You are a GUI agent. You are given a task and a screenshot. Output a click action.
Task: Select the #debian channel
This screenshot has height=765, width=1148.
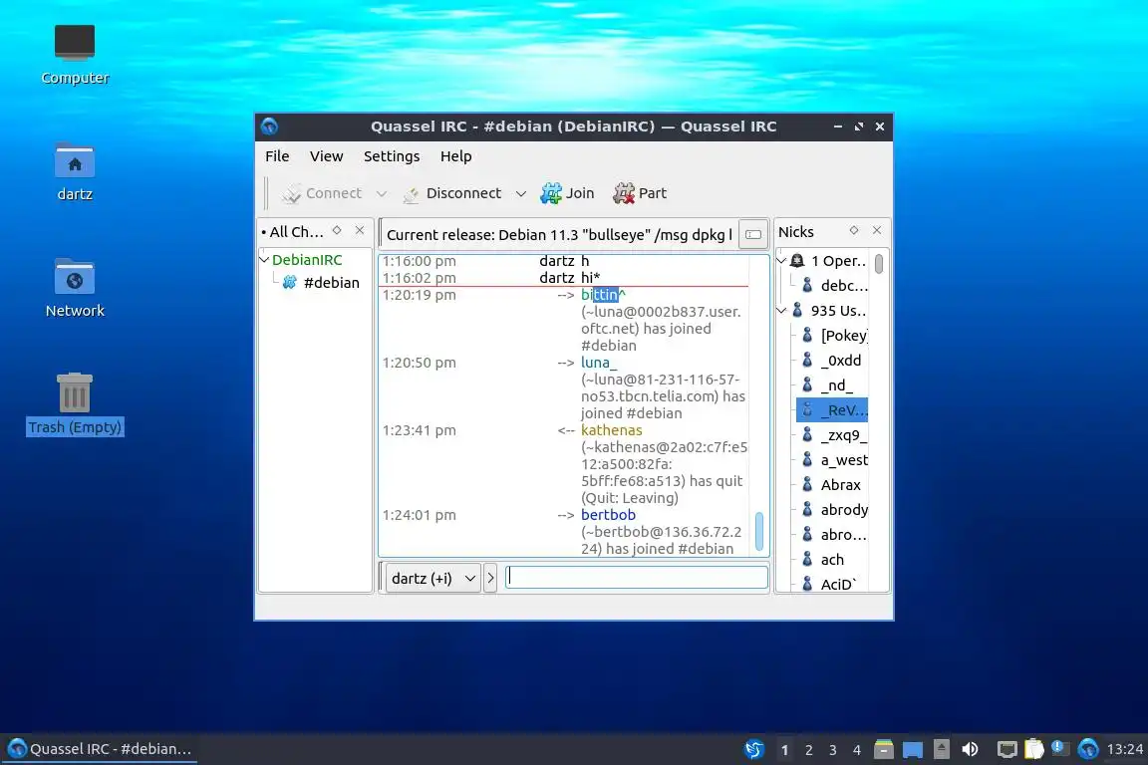(331, 283)
